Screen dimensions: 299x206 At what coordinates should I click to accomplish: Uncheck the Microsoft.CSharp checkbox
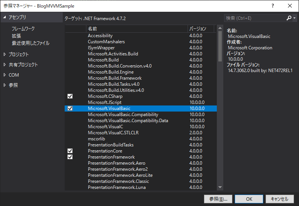(x=70, y=96)
